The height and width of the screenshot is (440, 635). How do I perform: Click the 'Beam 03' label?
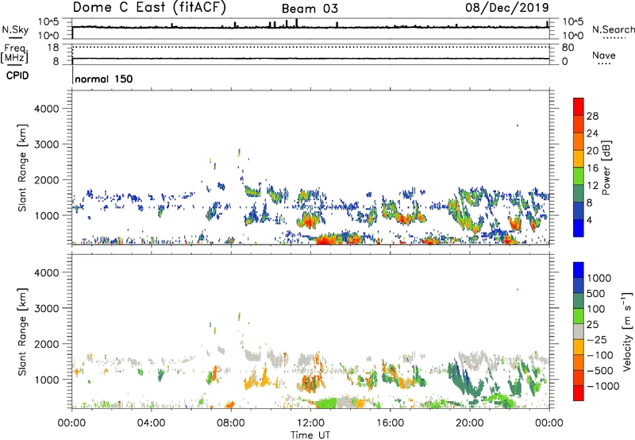[x=310, y=9]
